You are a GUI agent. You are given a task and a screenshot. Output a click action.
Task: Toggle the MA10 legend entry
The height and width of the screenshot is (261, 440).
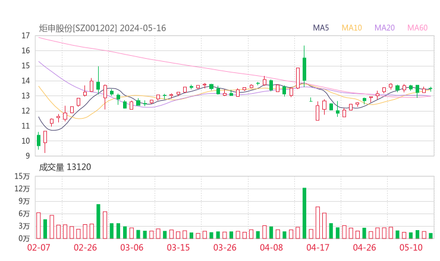(x=351, y=28)
